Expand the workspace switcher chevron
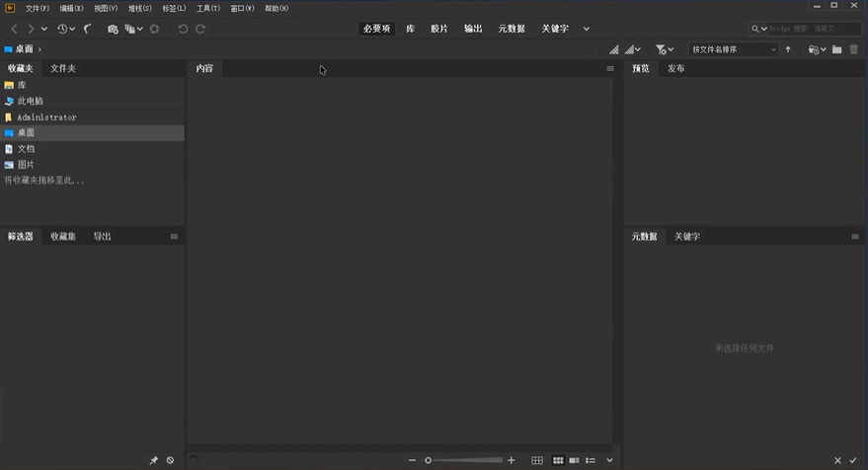 pyautogui.click(x=587, y=29)
